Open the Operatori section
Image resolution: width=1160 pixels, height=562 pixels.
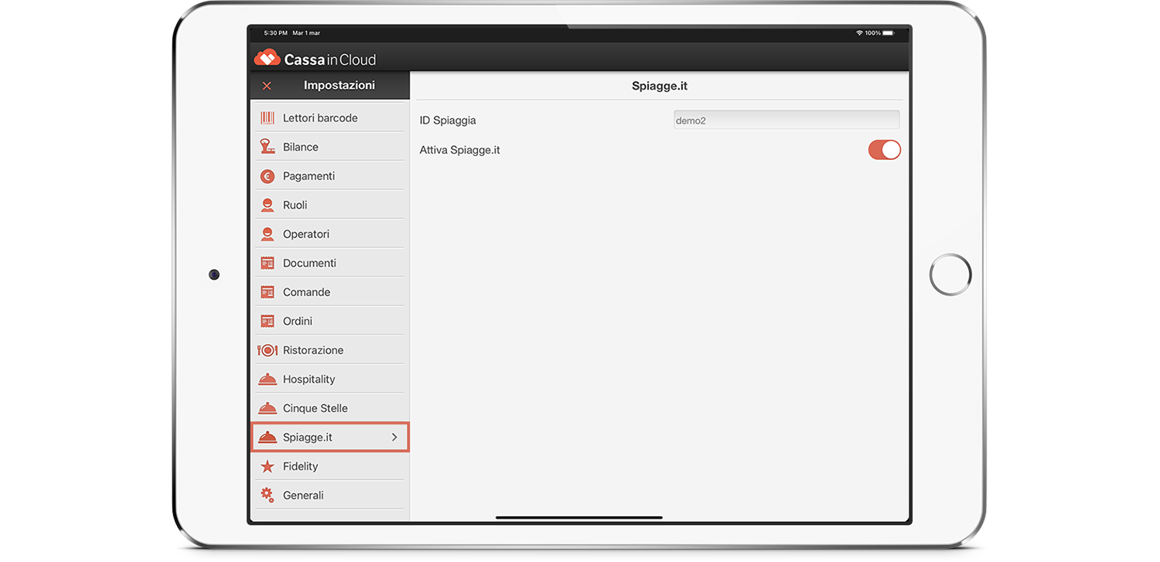coord(329,234)
